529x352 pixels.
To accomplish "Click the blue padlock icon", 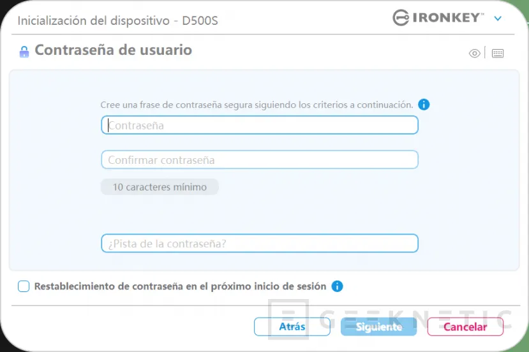I will (24, 51).
